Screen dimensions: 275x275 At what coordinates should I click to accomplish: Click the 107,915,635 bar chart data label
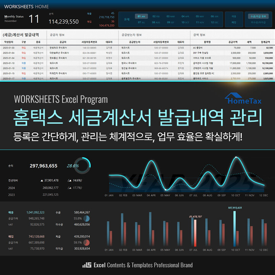(x=235, y=208)
